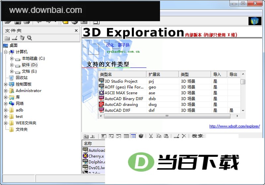The image size is (265, 185).
Task: Click the magnifier search icon in folder pane
Action: click(x=29, y=38)
